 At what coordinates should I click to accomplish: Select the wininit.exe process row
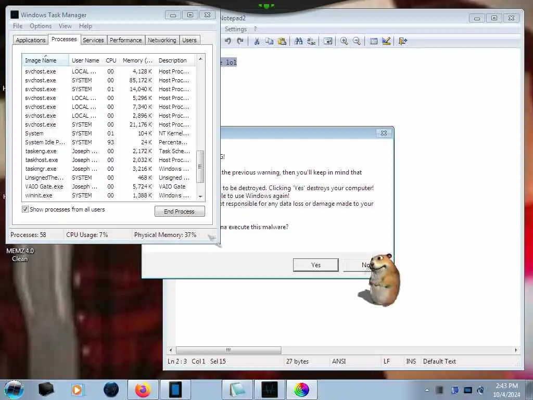pyautogui.click(x=109, y=195)
